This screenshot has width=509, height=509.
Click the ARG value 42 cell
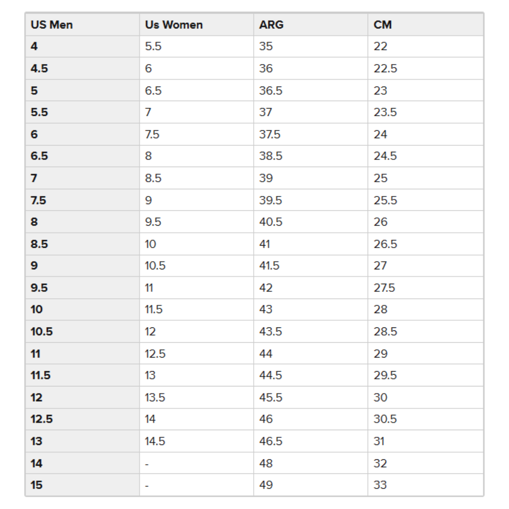pos(311,288)
